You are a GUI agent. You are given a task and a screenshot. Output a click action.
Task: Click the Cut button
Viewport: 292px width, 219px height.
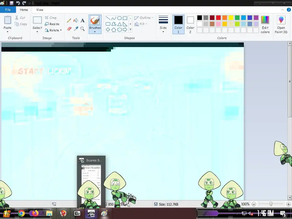[x=20, y=18]
